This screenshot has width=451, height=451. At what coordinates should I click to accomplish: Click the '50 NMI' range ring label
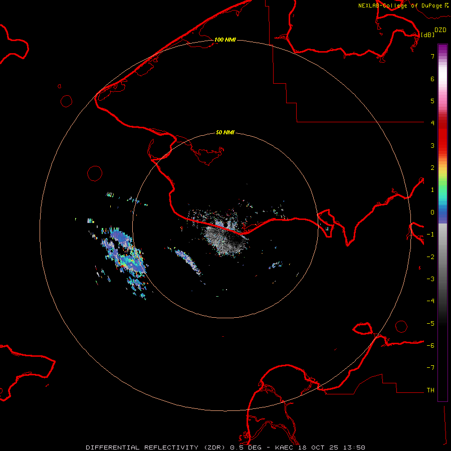coord(225,133)
